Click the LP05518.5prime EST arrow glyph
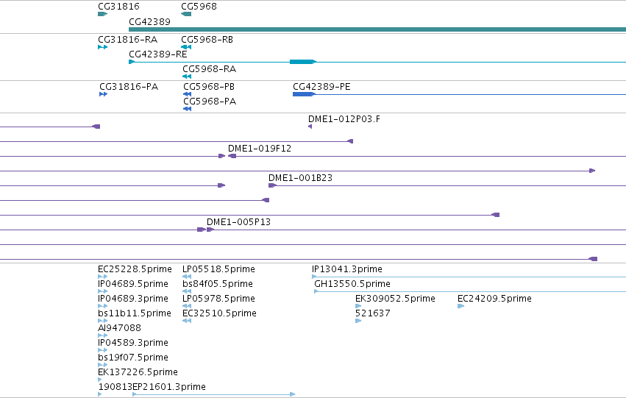 187,277
